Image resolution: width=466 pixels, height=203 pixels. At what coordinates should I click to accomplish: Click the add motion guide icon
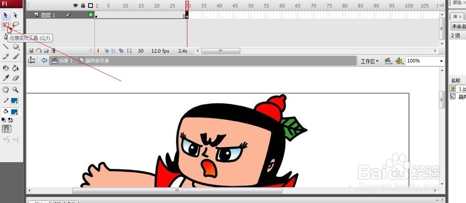pos(39,51)
